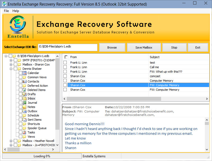Click the Spooler Queue folder icon
Screen dimensions: 212x161
pos(24,128)
